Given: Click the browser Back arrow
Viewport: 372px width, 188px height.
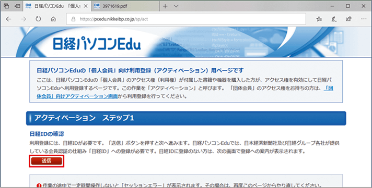Looking at the screenshot, I should (x=8, y=19).
